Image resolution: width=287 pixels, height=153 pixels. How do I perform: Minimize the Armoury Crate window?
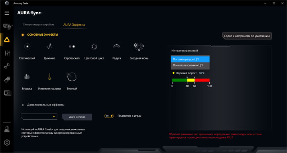[265, 3]
